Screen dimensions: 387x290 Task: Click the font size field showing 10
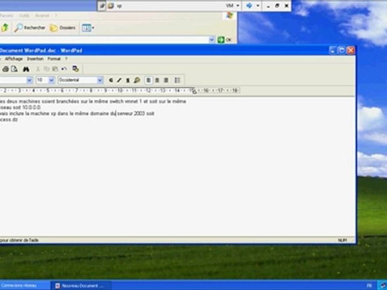point(42,80)
